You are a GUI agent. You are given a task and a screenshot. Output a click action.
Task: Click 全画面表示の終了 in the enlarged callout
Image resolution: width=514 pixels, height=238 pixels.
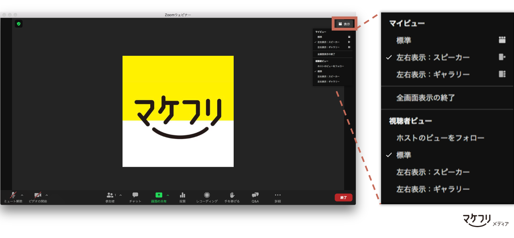(x=425, y=98)
